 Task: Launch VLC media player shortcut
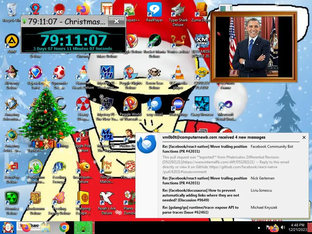[x=178, y=77]
